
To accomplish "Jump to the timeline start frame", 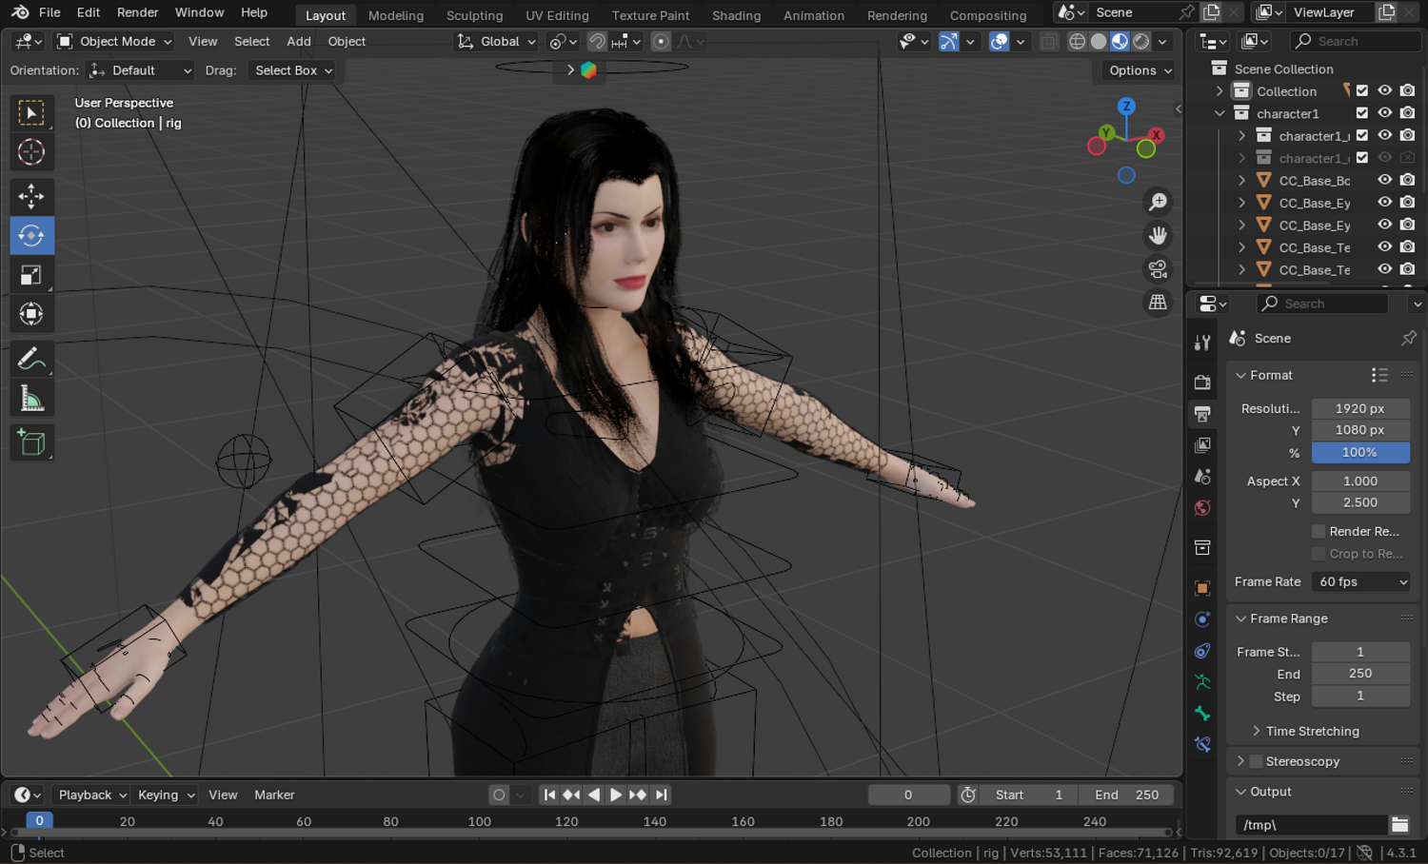I will (549, 795).
